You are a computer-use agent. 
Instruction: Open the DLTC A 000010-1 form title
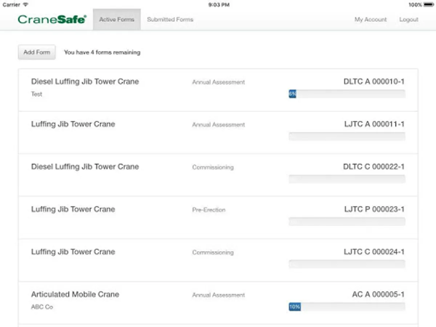85,82
